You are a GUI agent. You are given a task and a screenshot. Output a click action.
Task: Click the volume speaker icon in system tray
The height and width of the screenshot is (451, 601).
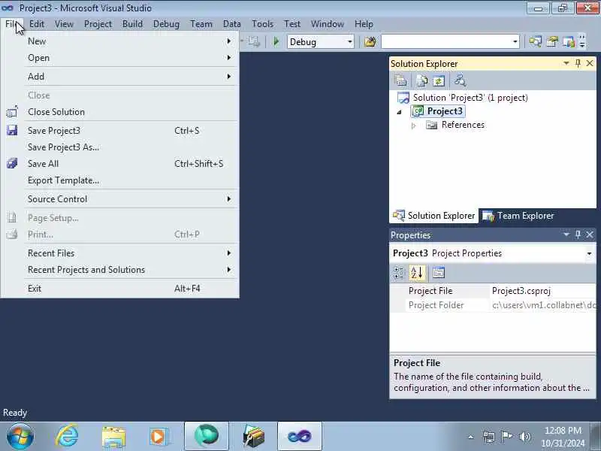tap(525, 437)
